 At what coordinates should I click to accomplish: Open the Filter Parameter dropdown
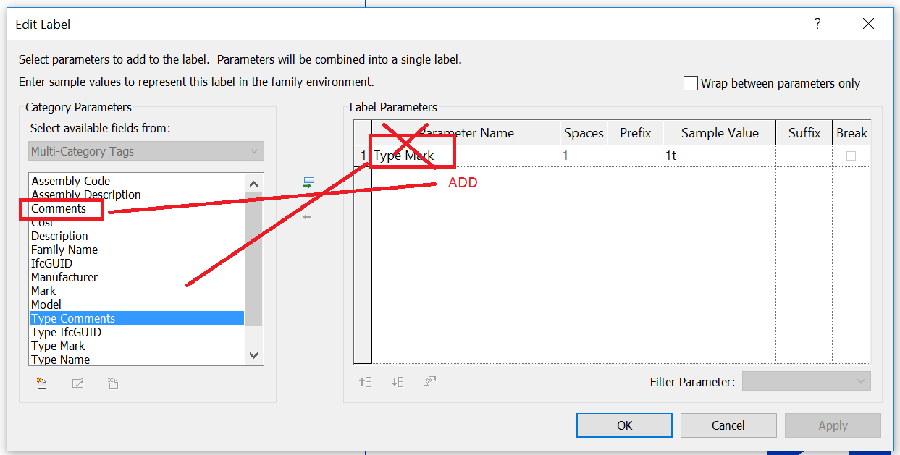[862, 380]
